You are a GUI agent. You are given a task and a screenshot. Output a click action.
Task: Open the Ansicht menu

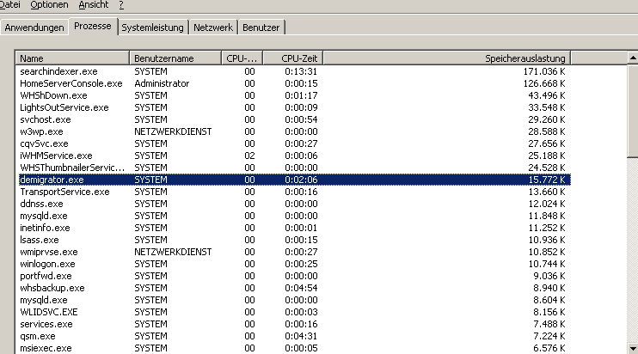point(93,5)
